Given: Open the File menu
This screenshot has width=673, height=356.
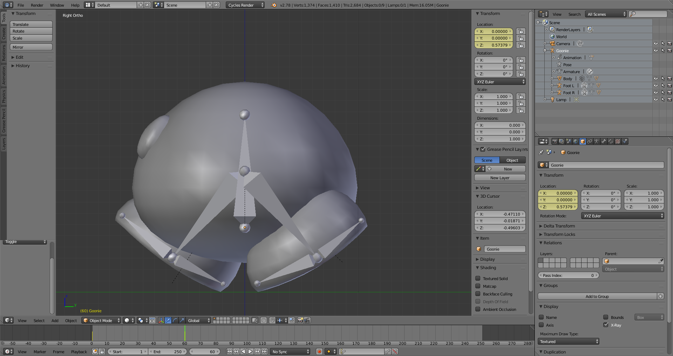Looking at the screenshot, I should pos(21,5).
